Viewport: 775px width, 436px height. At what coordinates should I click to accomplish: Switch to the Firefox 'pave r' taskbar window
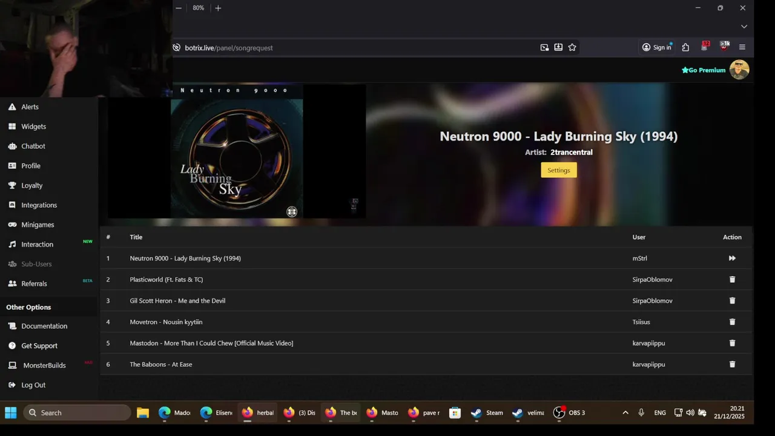coord(424,412)
